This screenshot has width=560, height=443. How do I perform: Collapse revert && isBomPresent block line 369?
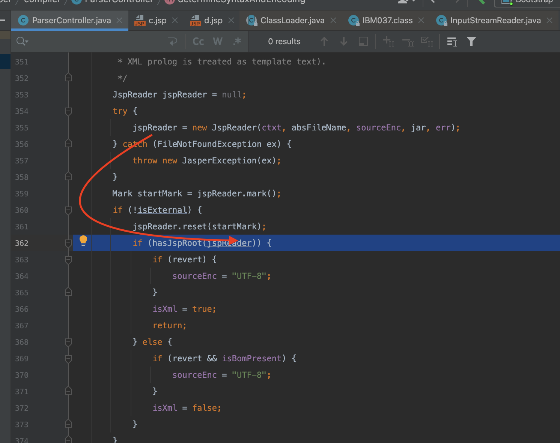click(68, 358)
